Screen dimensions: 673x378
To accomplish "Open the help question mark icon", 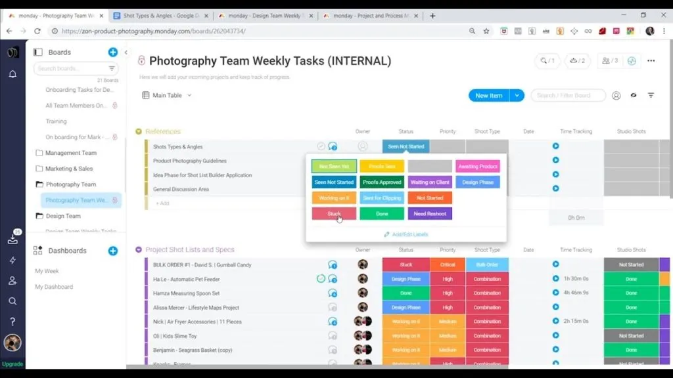I will pyautogui.click(x=12, y=322).
